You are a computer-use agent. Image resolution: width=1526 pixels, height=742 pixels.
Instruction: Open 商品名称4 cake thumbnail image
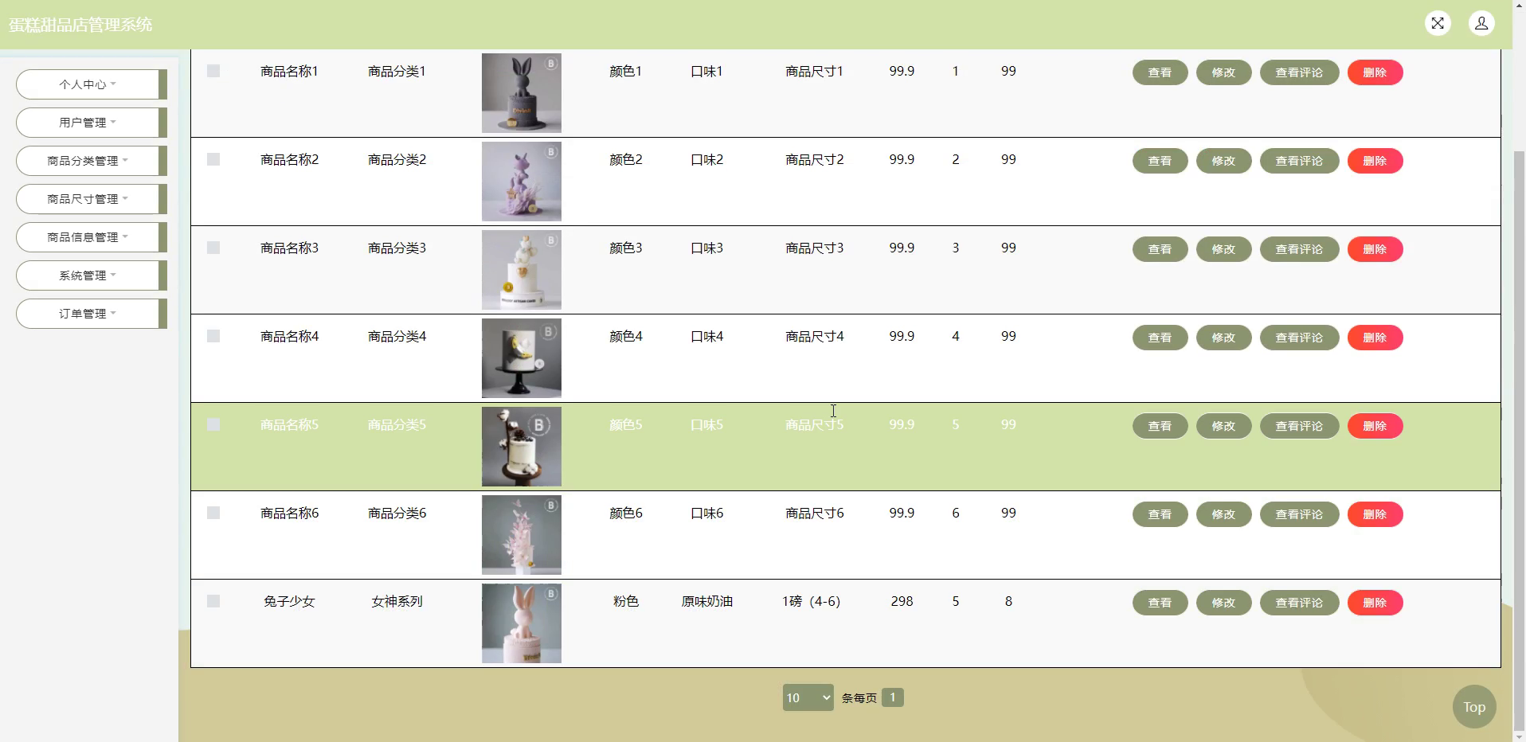coord(522,358)
